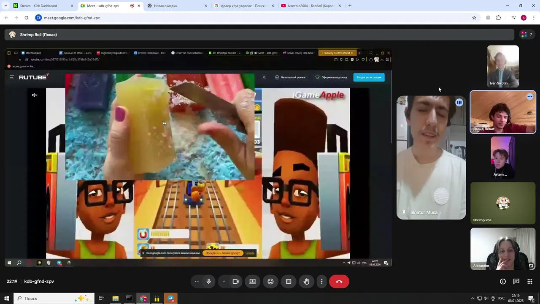This screenshot has height=304, width=540.
Task: Open the in-call chat panel
Action: 516,282
